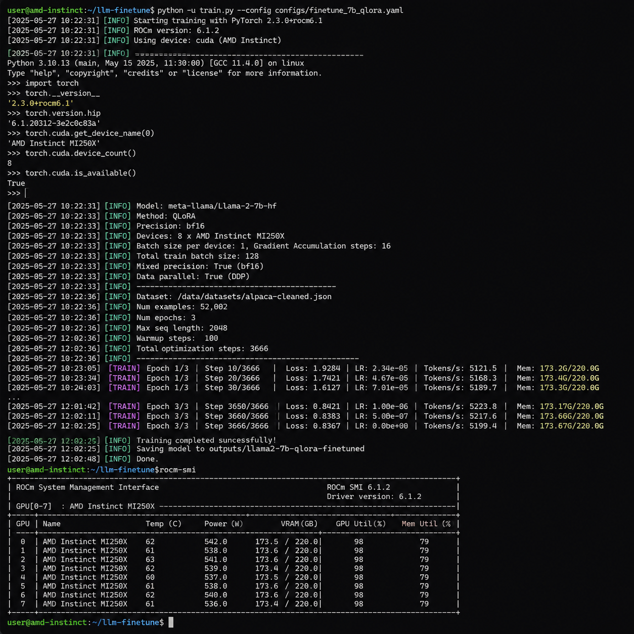Click the 'Training completed' log line
The image size is (634, 634).
[x=142, y=440]
